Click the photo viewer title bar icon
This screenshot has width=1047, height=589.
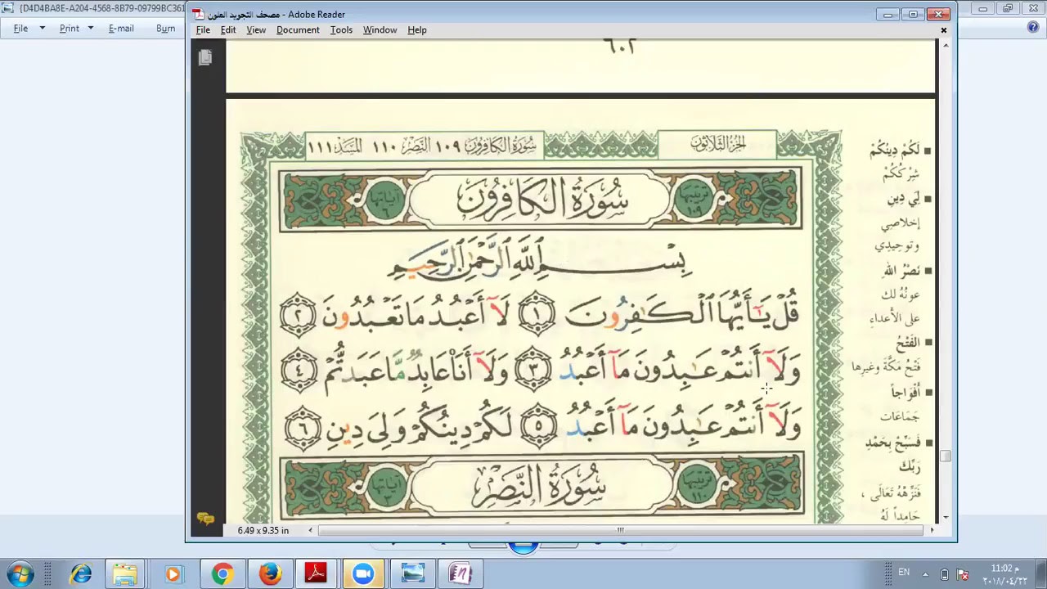tap(8, 8)
